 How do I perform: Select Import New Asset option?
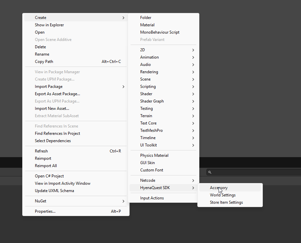point(76,108)
